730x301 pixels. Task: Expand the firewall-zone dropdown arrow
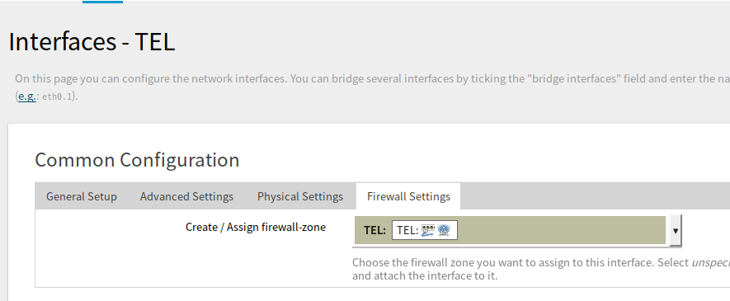(675, 231)
